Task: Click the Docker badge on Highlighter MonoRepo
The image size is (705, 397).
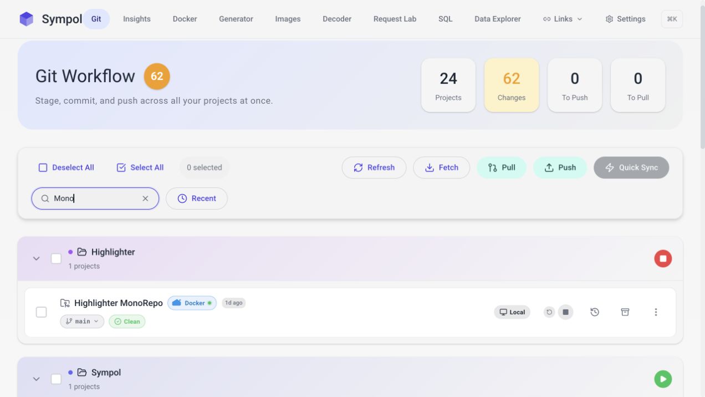Action: pos(192,303)
